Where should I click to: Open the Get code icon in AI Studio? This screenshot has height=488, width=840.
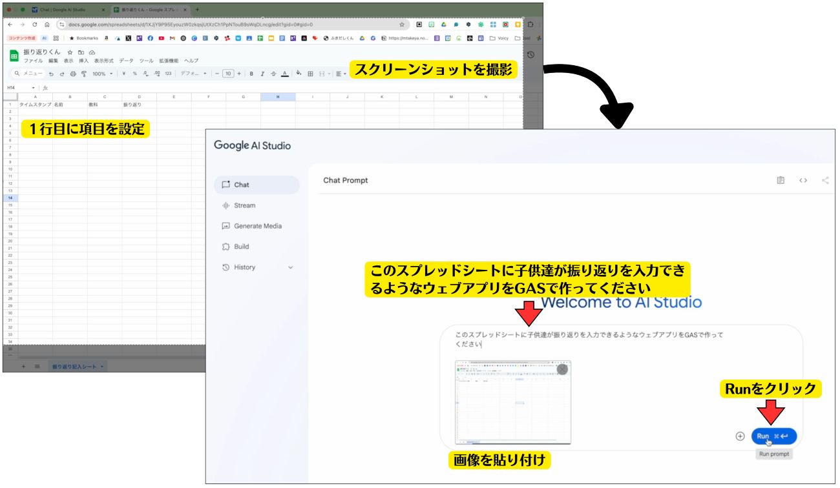coord(803,180)
